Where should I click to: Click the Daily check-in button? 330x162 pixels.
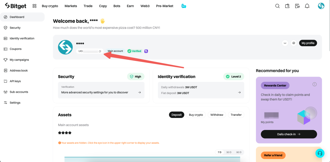tap(289, 134)
